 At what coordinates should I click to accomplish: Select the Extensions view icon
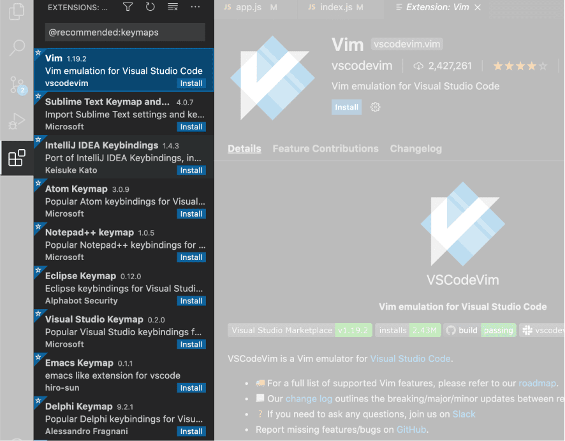click(17, 157)
